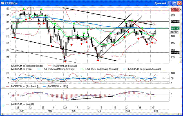Click the vertical scrollbar down arrow
Viewport: 183px width, 116px height.
181,61
